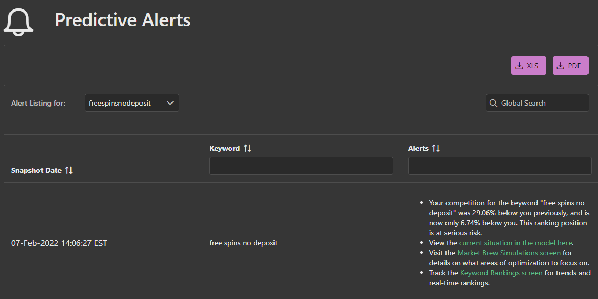
Task: Download the alerts as PDF
Action: pyautogui.click(x=570, y=66)
